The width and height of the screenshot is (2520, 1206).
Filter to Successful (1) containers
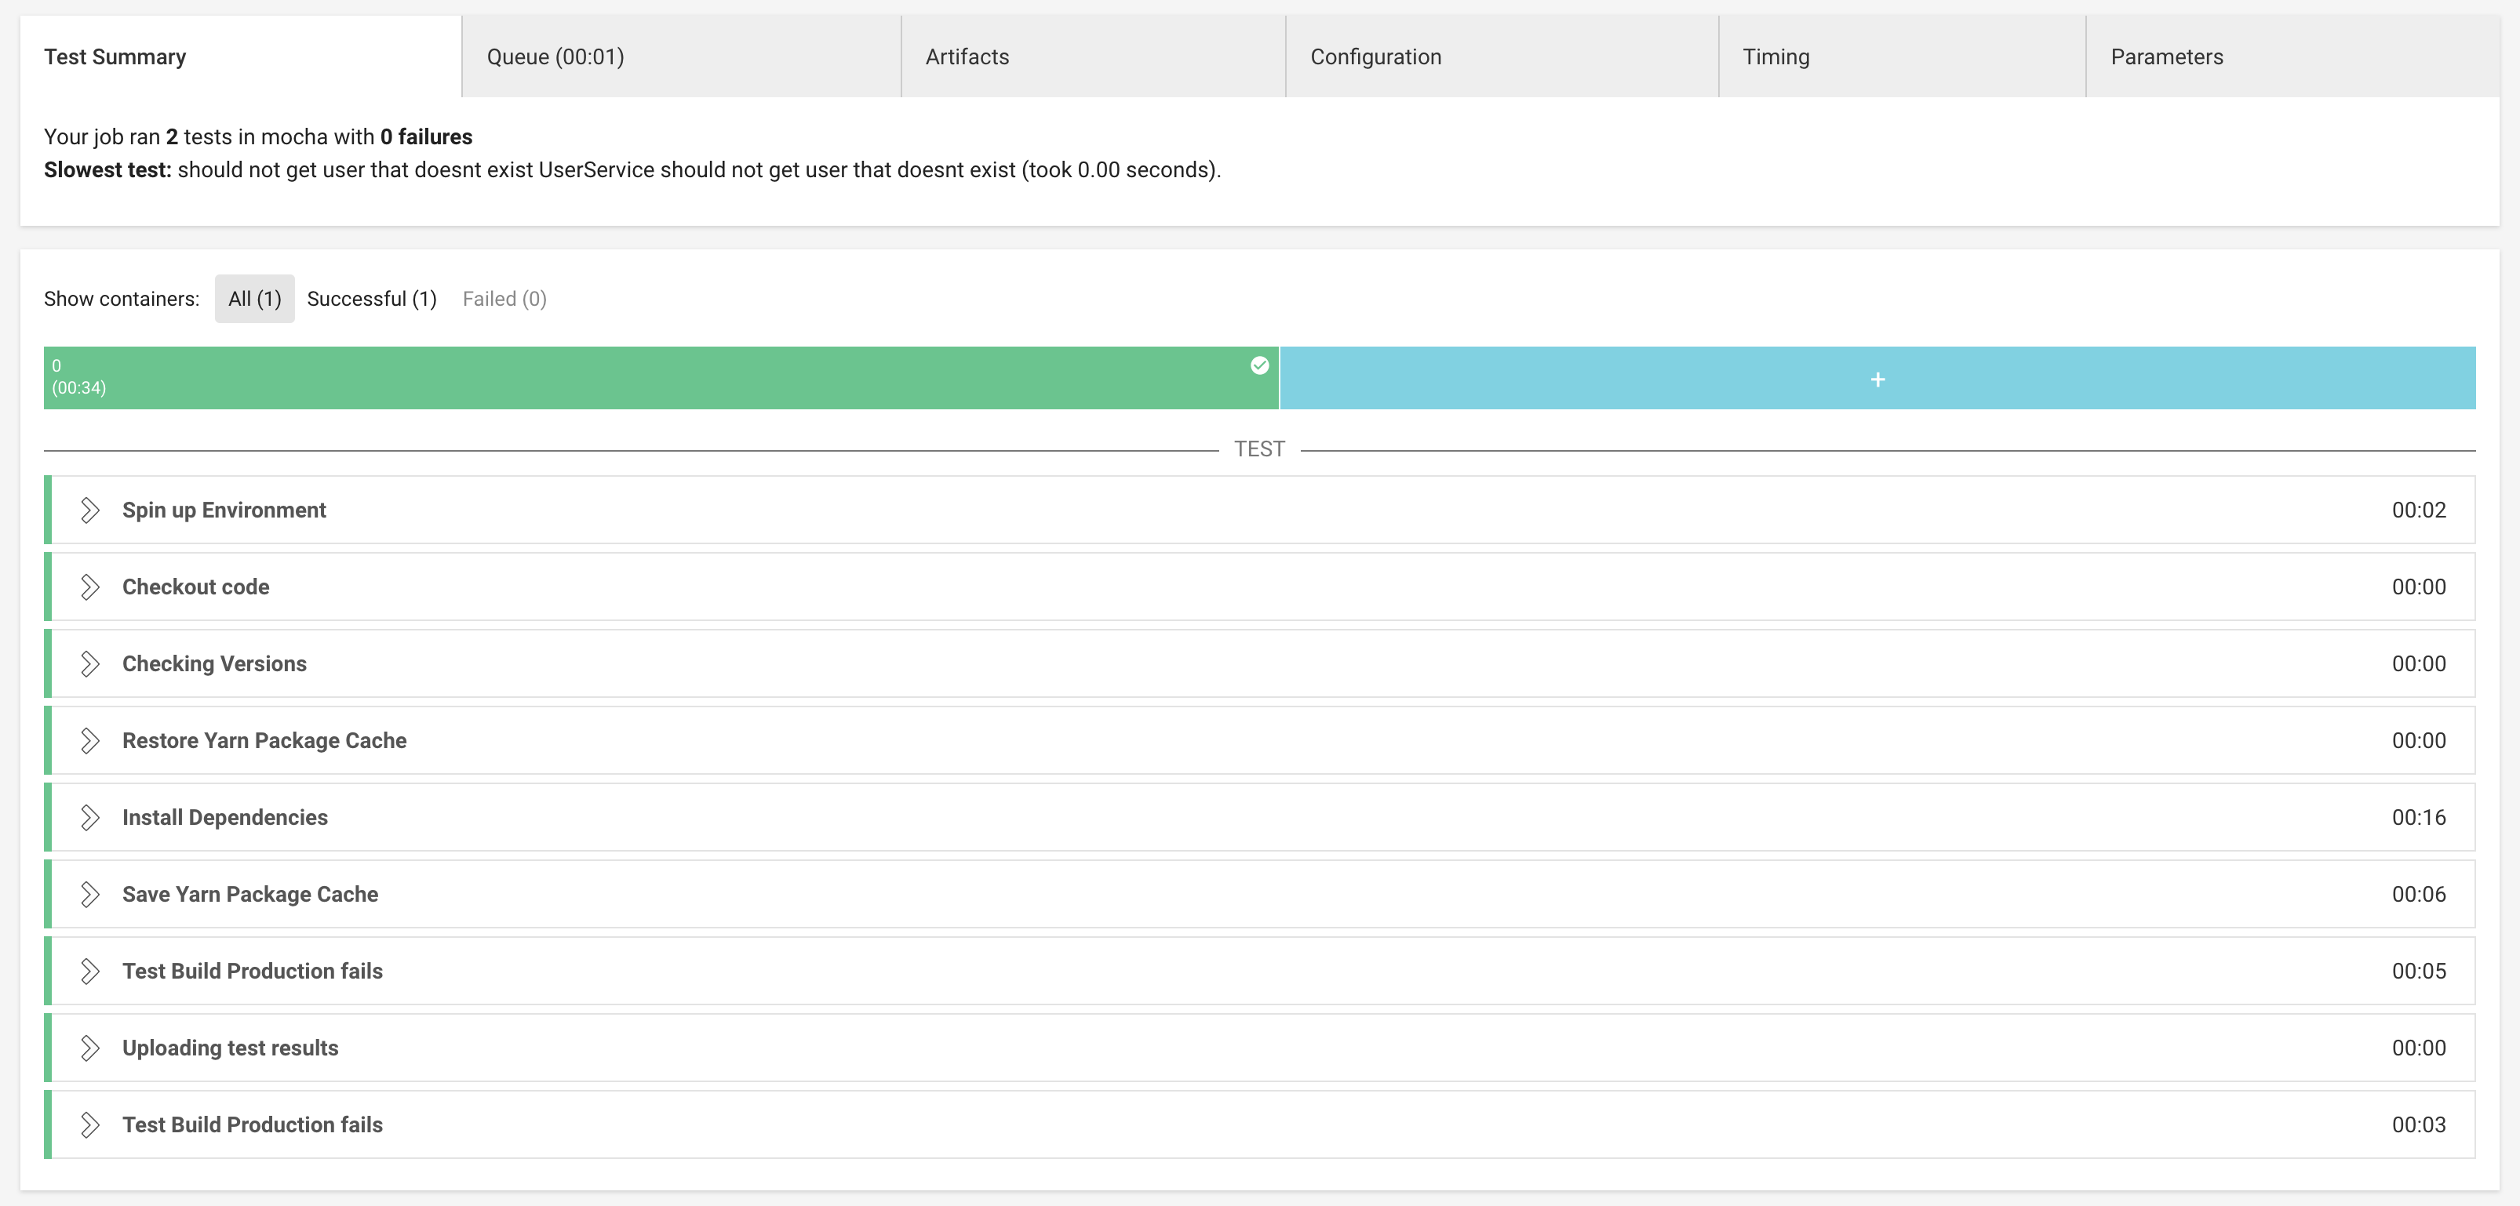[x=372, y=300]
